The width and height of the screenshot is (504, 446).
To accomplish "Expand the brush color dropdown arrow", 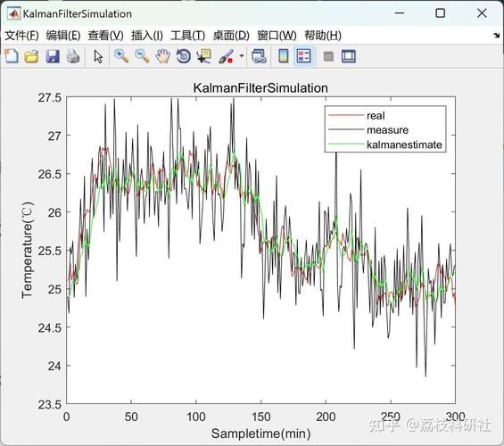I will (x=242, y=56).
